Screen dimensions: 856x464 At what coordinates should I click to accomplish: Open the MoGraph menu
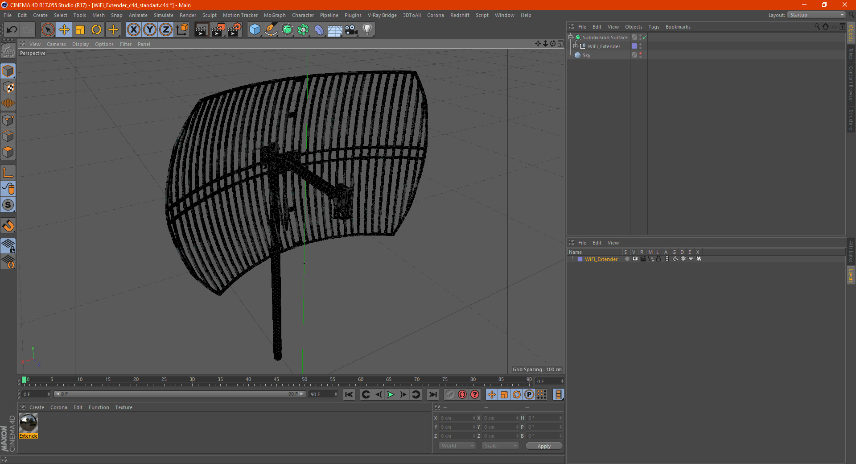point(275,15)
